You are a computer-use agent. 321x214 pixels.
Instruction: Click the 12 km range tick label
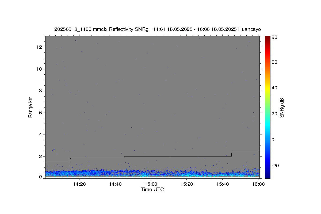[x=40, y=47]
